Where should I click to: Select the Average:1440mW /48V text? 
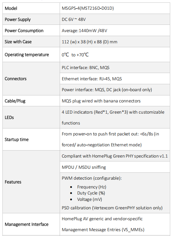[84, 31]
